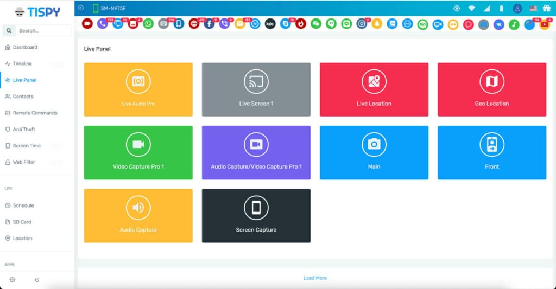The width and height of the screenshot is (556, 289).
Task: Open the user profile avatar menu
Action: coord(517,8)
